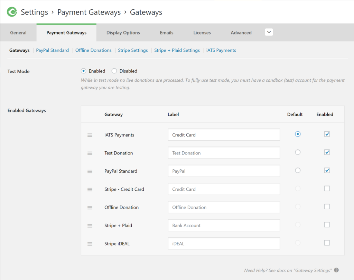The height and width of the screenshot is (280, 354).
Task: Click the Offline Donation row drag handle
Action: coord(90,208)
